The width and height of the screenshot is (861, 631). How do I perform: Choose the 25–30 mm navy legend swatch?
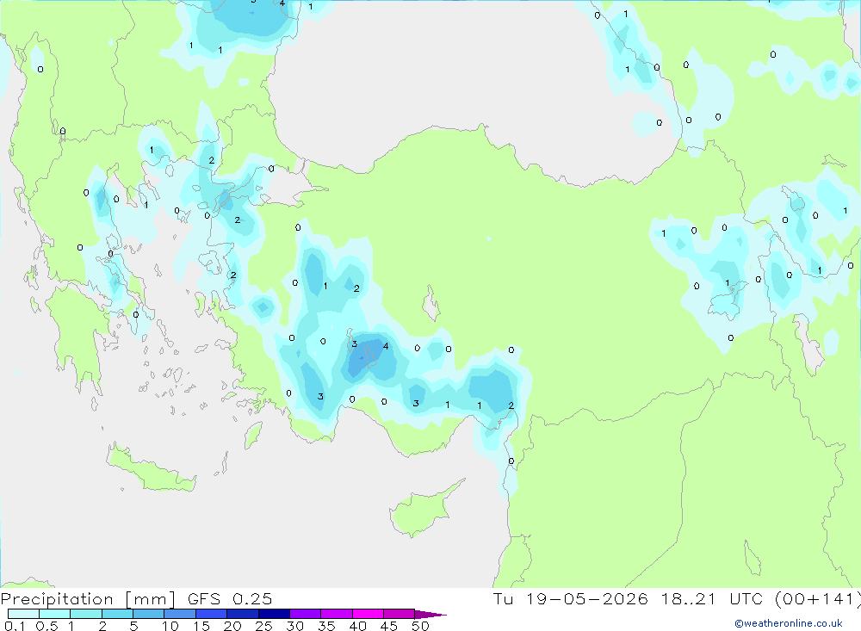(274, 614)
